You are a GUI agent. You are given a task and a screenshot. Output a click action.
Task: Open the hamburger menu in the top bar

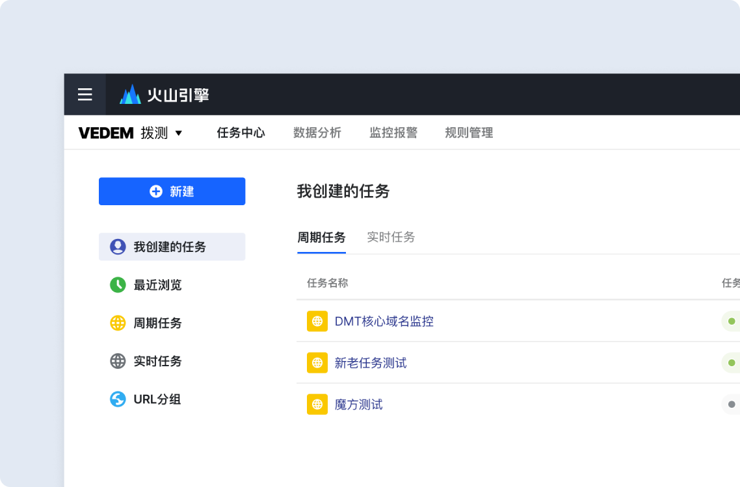85,94
